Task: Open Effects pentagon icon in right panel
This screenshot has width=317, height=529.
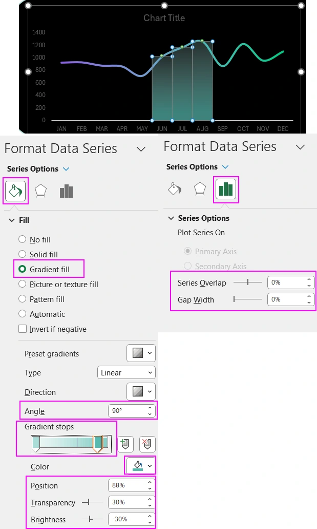Action: pos(200,189)
